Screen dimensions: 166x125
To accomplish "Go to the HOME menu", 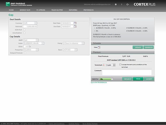I will click(x=11, y=10).
